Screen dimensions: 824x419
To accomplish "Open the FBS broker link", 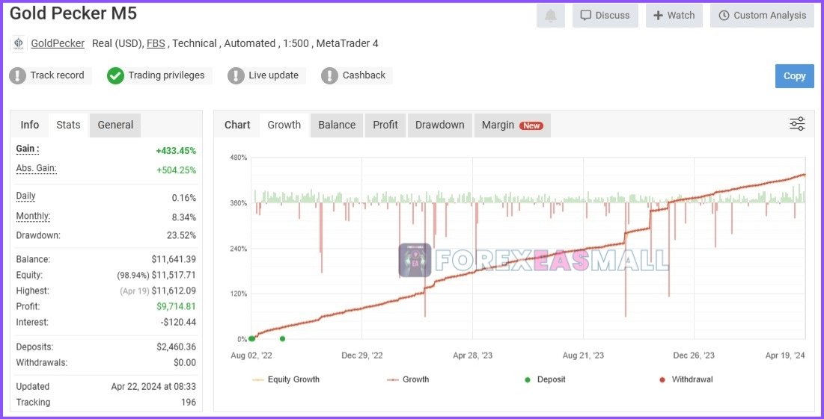I will pos(156,43).
